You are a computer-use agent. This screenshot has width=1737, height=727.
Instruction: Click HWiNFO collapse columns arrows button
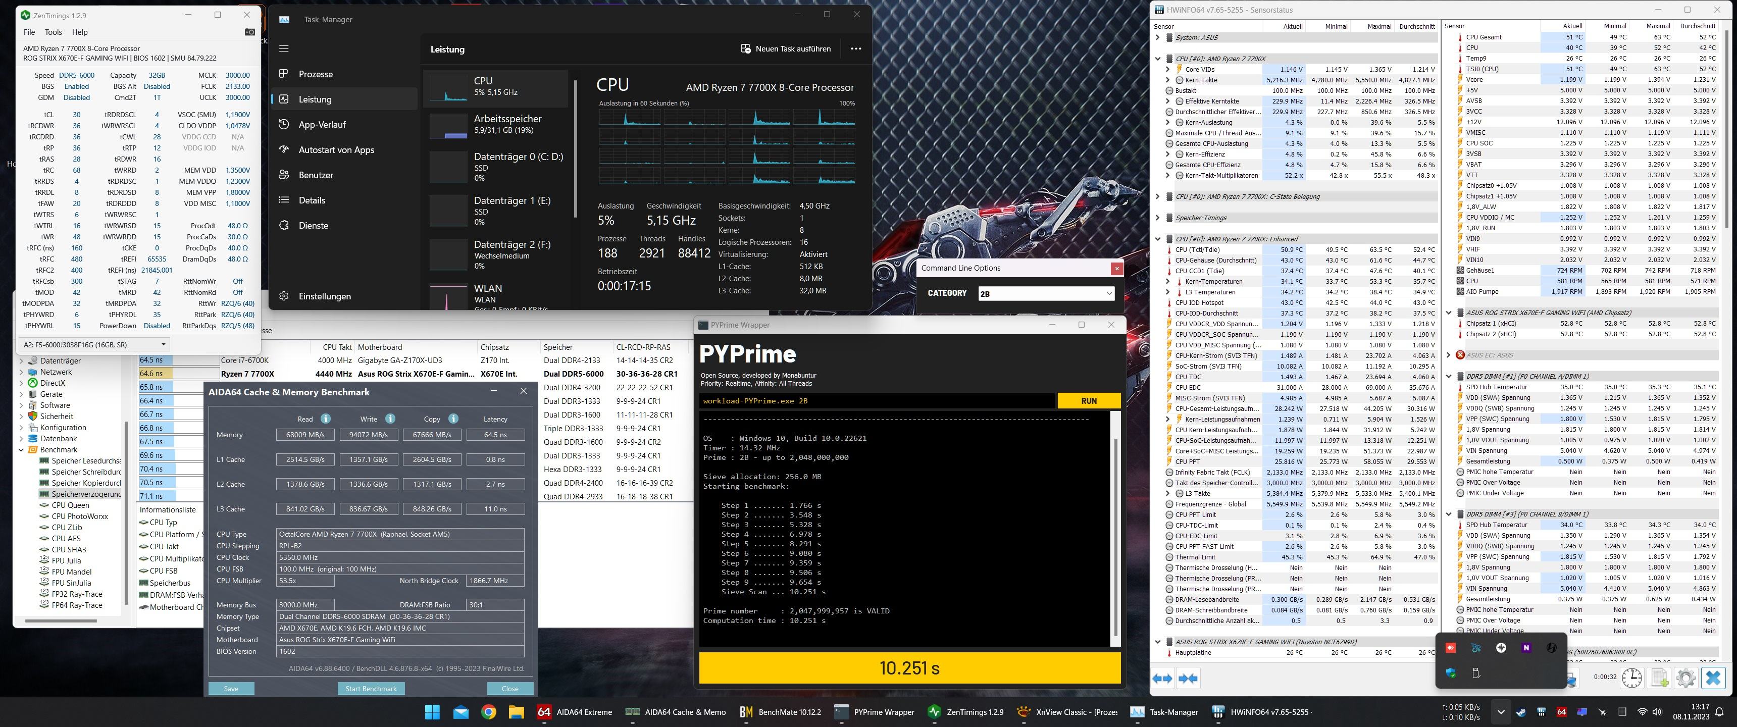1188,679
